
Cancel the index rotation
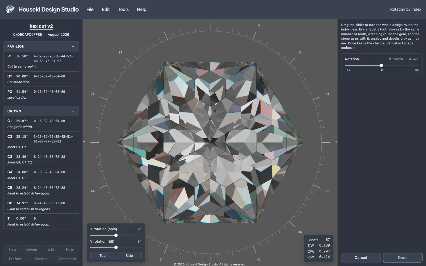point(361,257)
